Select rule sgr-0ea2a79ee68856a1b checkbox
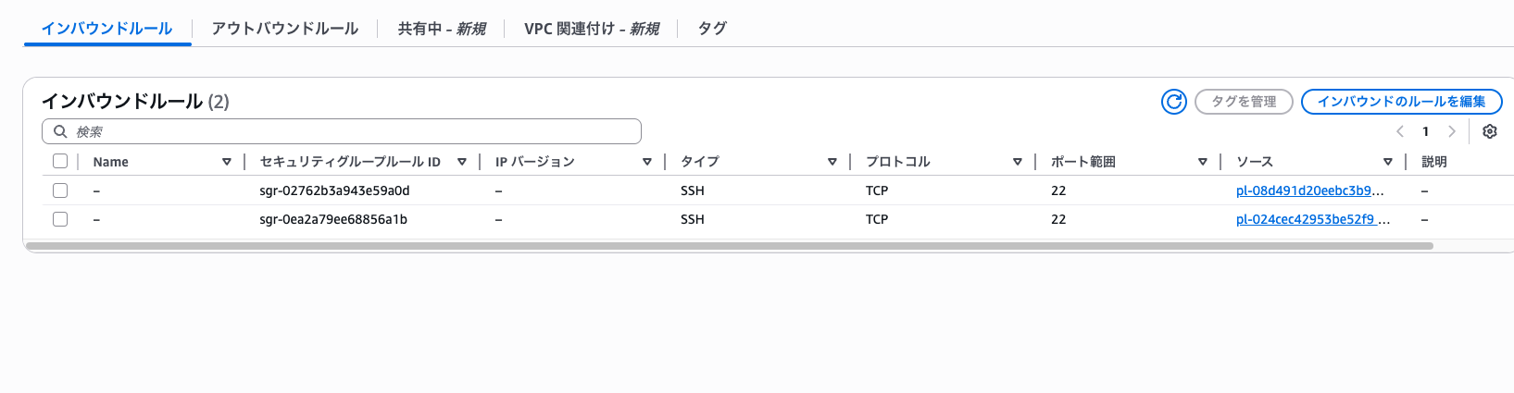 tap(60, 219)
